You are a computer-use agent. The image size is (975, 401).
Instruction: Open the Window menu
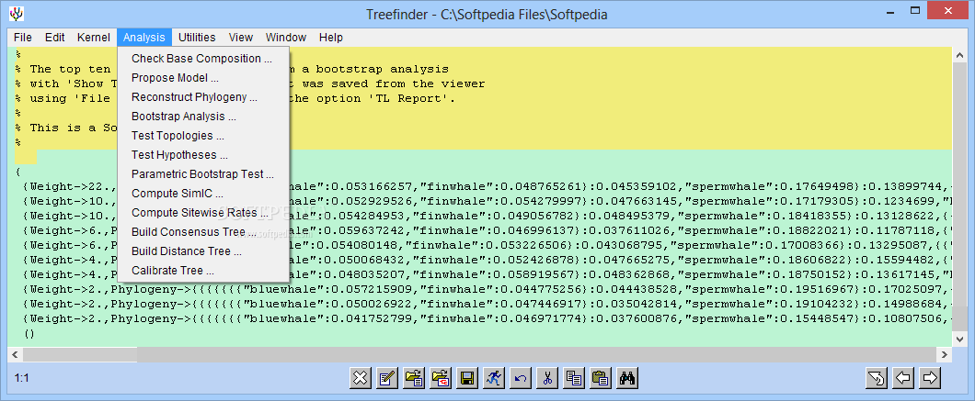(x=286, y=38)
